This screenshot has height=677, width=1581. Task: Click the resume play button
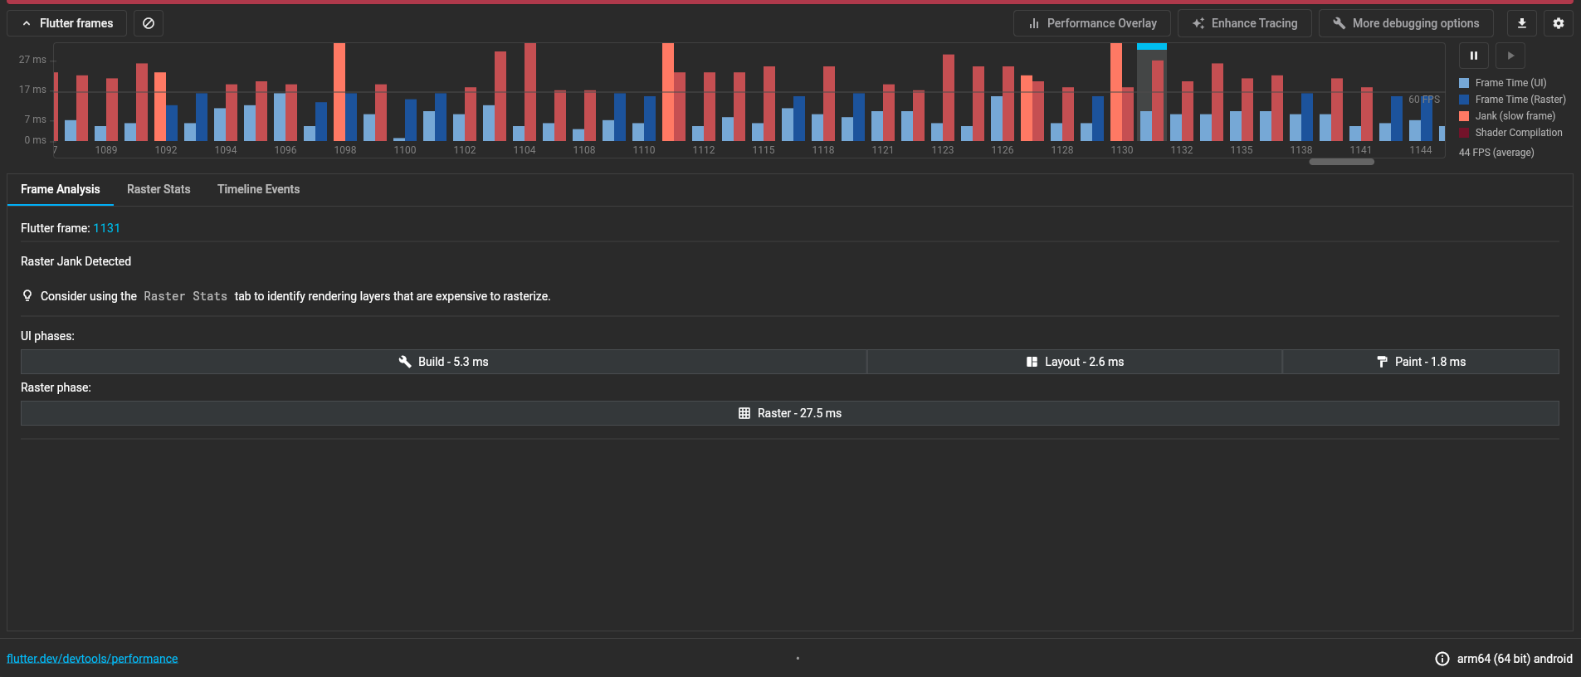[x=1510, y=56]
